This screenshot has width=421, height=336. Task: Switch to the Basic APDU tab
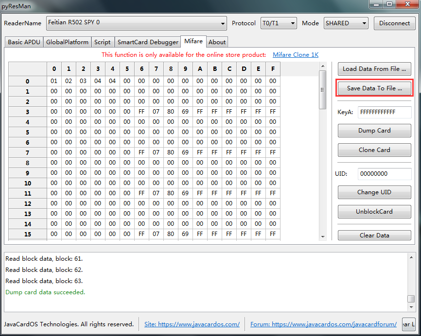coord(24,42)
